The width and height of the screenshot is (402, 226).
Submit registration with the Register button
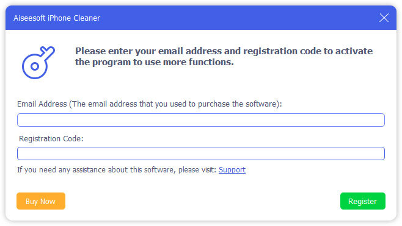click(362, 201)
